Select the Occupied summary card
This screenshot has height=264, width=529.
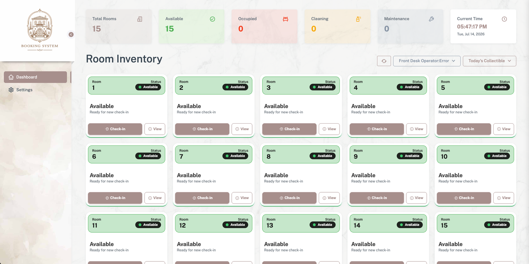[x=264, y=26]
